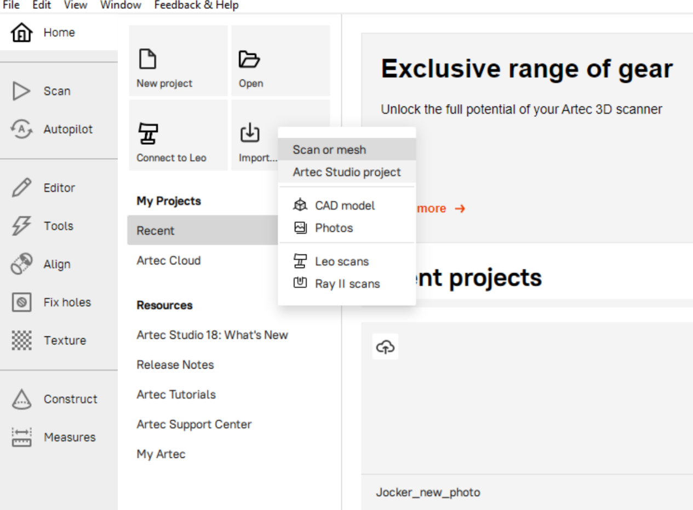
Task: Select the Tools lightning icon
Action: [x=22, y=226]
